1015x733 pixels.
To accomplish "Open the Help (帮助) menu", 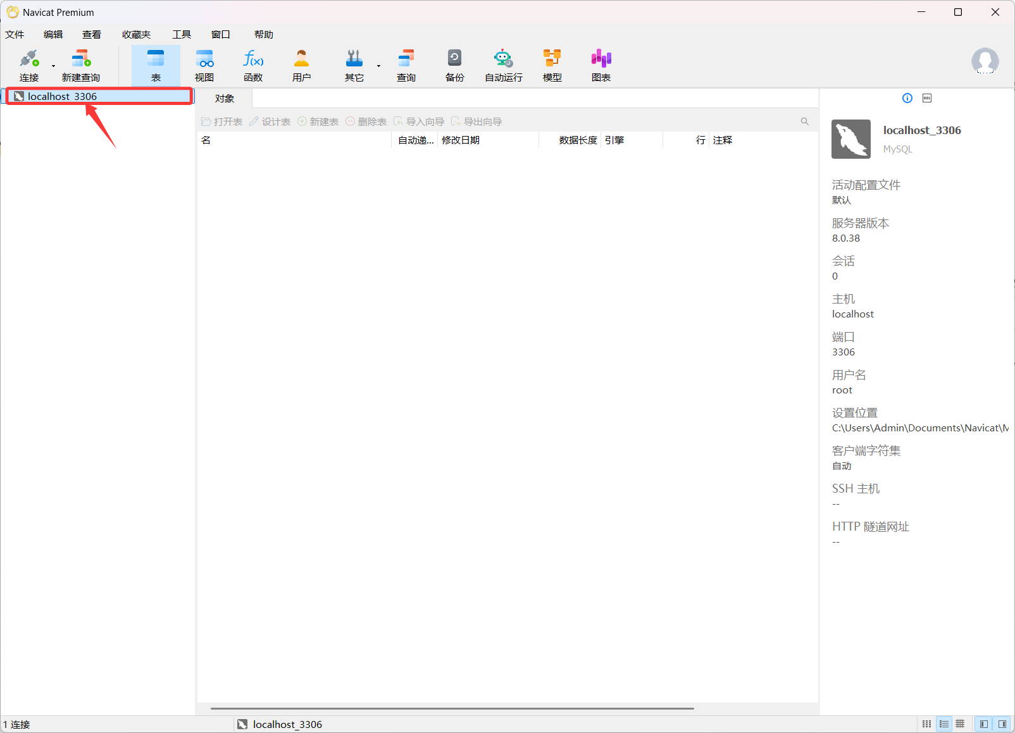I will [264, 35].
